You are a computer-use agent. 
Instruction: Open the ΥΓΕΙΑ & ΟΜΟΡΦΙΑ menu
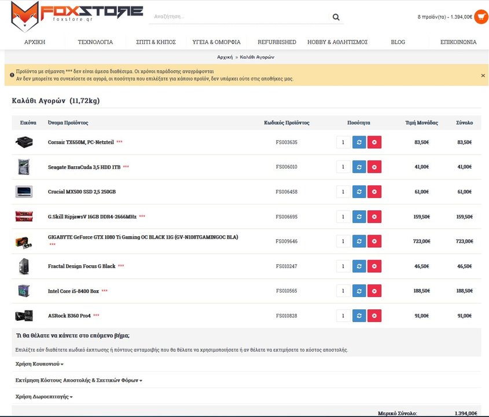coord(216,42)
